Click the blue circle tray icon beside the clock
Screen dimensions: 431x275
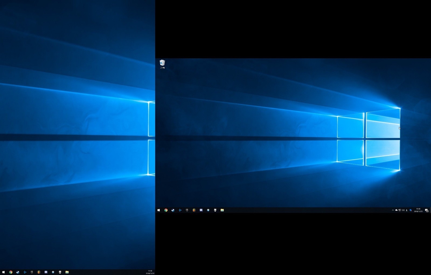pos(411,210)
